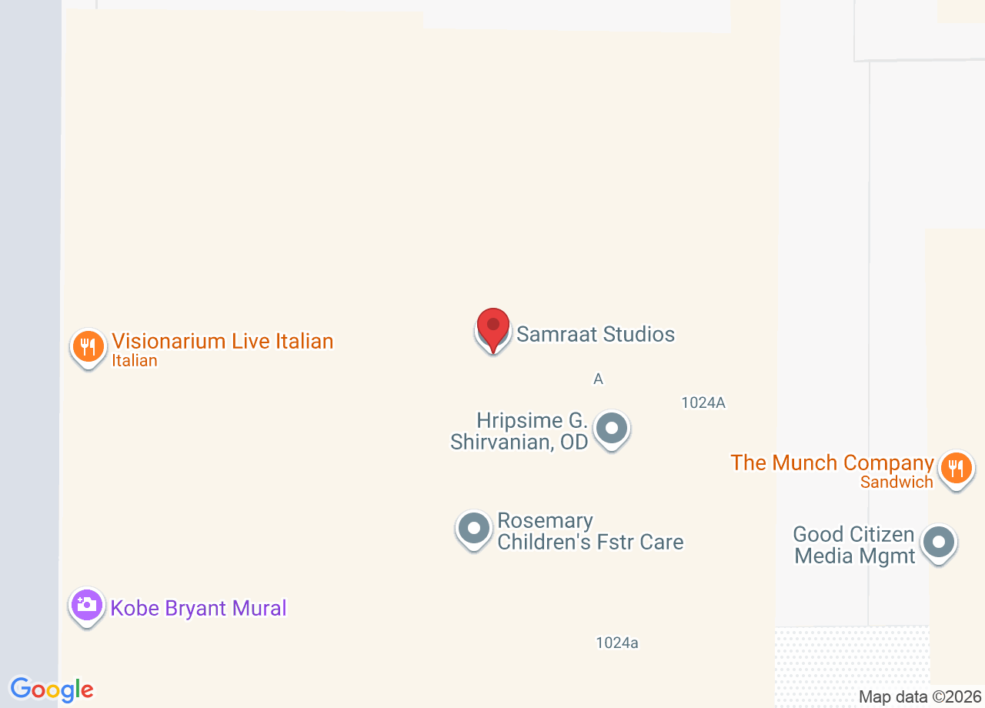Click the unit A label below Samraat Studios
985x708 pixels.
[x=598, y=379]
